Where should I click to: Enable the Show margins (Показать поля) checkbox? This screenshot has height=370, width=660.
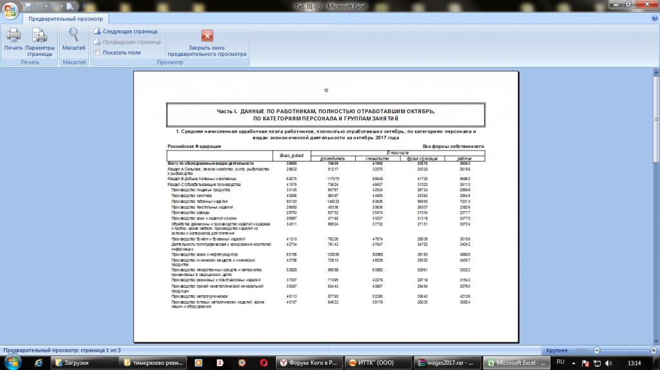(x=97, y=53)
